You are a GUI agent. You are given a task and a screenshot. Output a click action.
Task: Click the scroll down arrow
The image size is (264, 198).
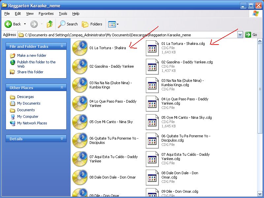pos(260,194)
